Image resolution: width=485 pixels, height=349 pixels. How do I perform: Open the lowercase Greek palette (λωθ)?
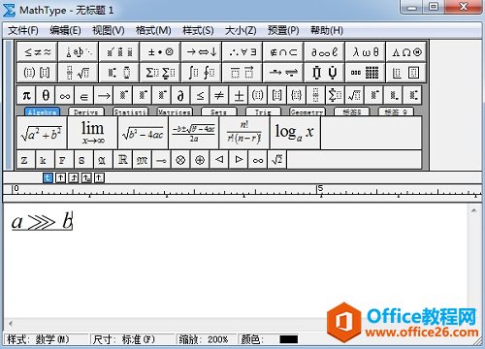[366, 51]
